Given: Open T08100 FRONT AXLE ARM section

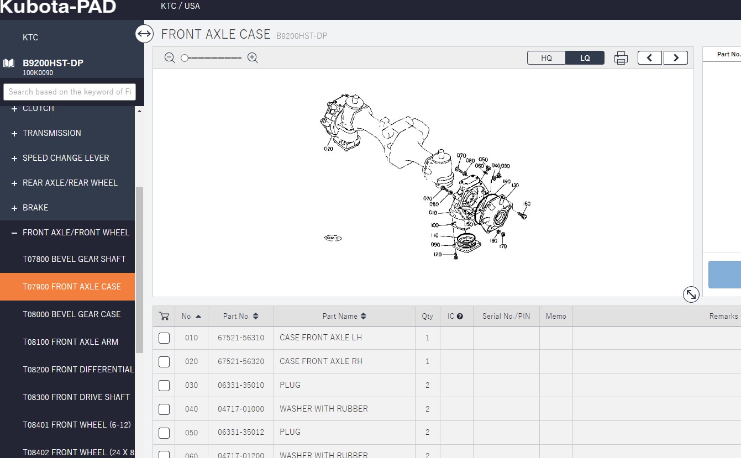Looking at the screenshot, I should [71, 342].
